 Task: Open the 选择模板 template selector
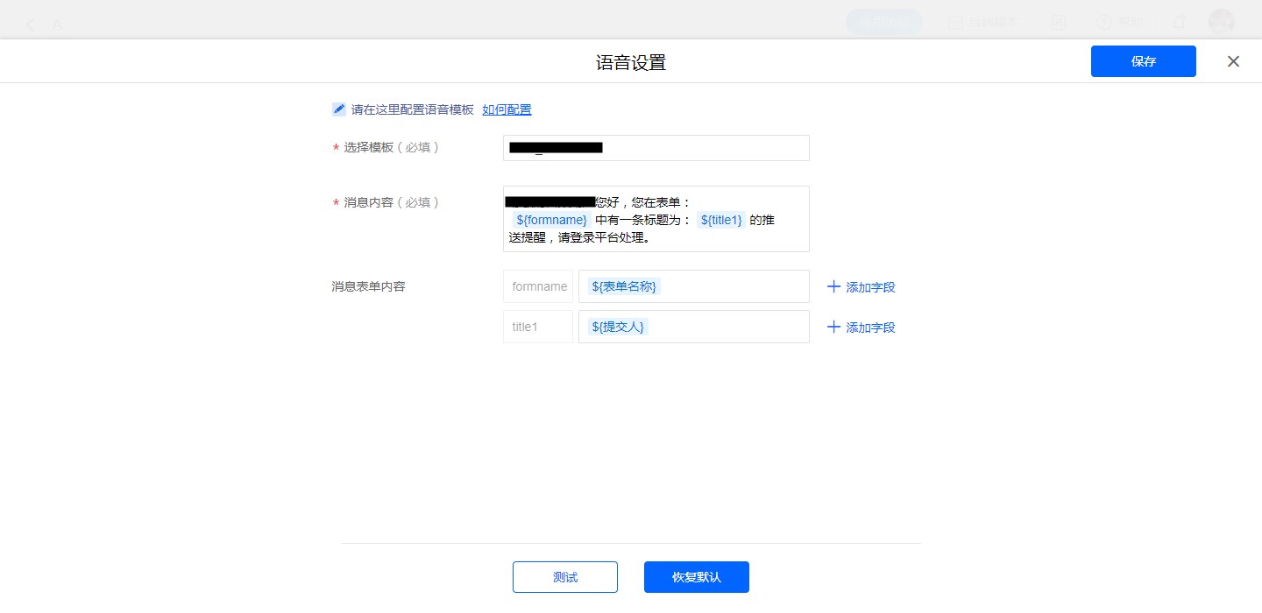(x=656, y=148)
